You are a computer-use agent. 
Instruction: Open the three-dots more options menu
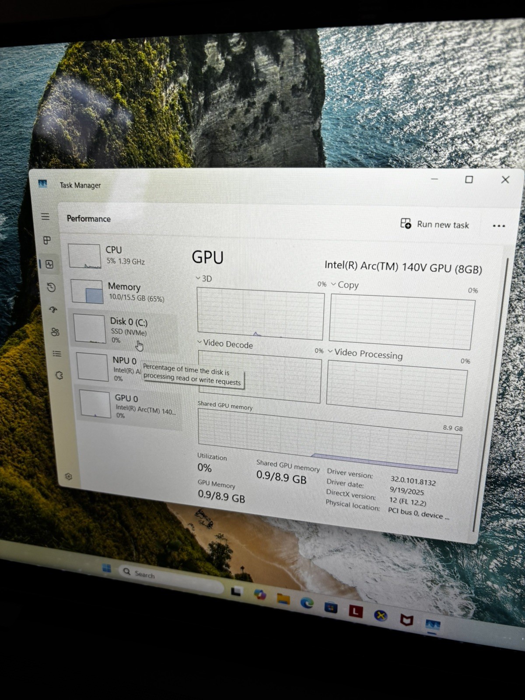click(x=499, y=226)
